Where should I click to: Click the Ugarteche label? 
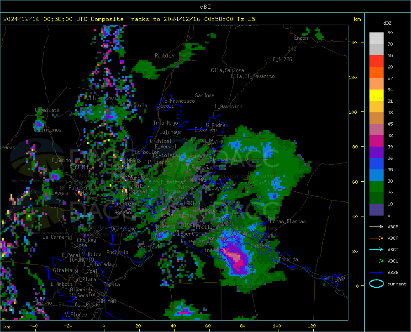123,229
